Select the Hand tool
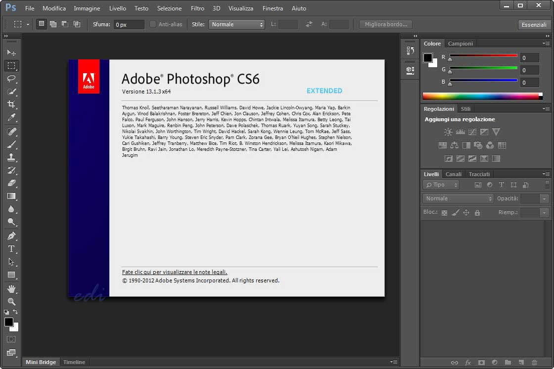 coord(11,289)
